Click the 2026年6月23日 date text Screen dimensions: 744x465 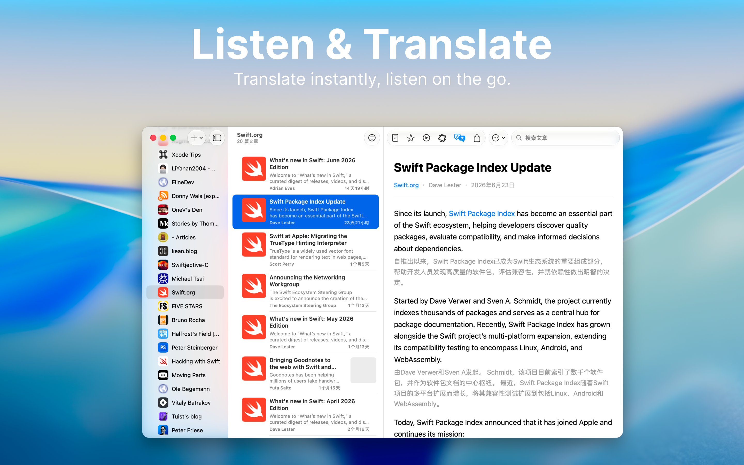pos(493,185)
